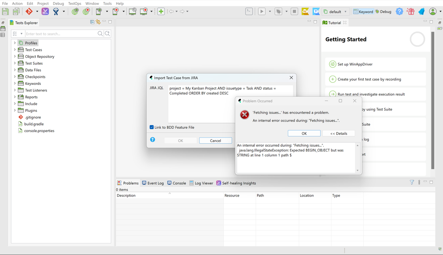Screen dimensions: 443x255
Task: Click the Record Mobile phone icon
Action: click(x=116, y=11)
